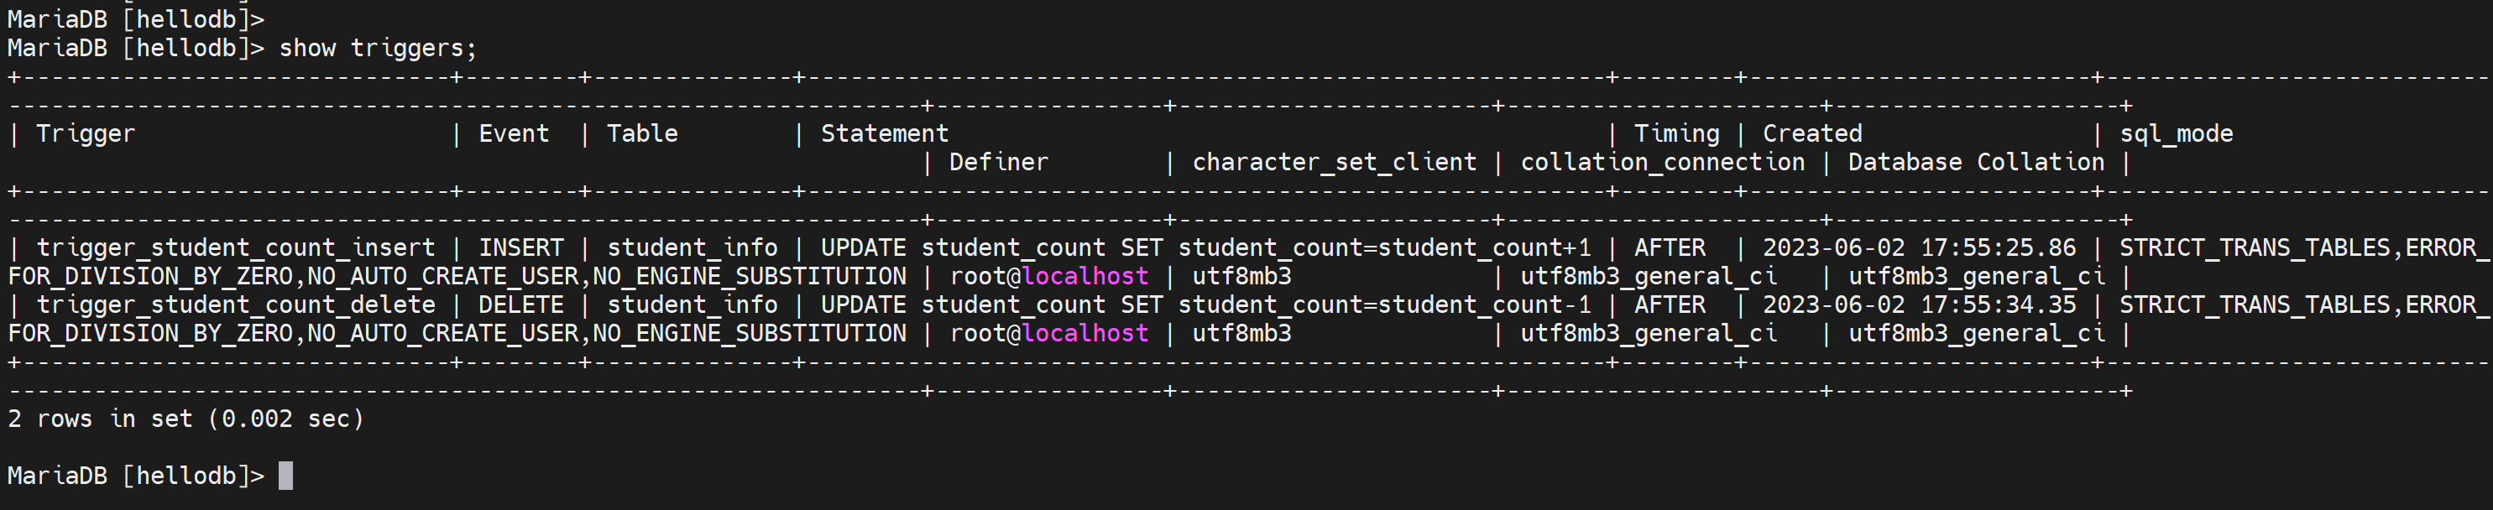Click the 'Statement' column header
This screenshot has height=510, width=2493.
tap(885, 133)
